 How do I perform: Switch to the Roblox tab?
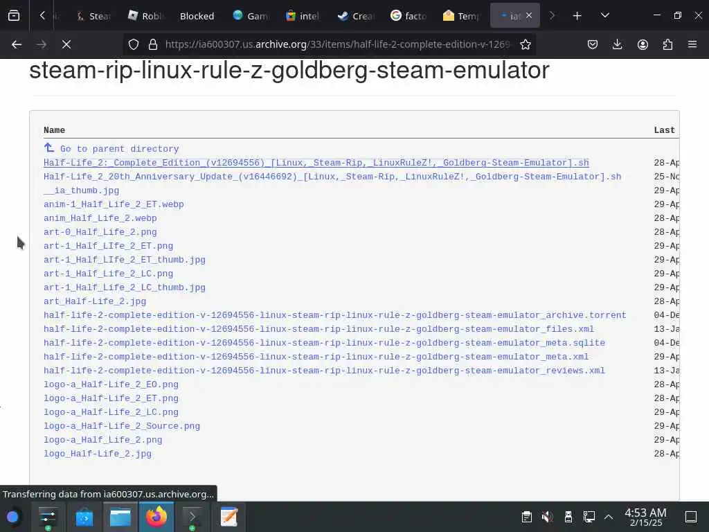click(145, 16)
